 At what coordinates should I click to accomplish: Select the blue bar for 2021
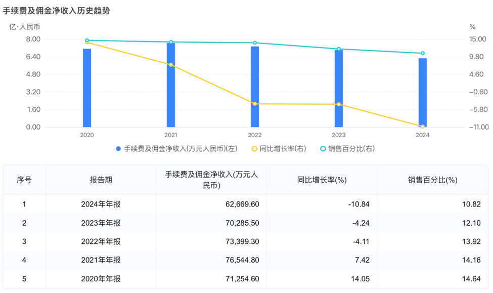[x=171, y=85]
